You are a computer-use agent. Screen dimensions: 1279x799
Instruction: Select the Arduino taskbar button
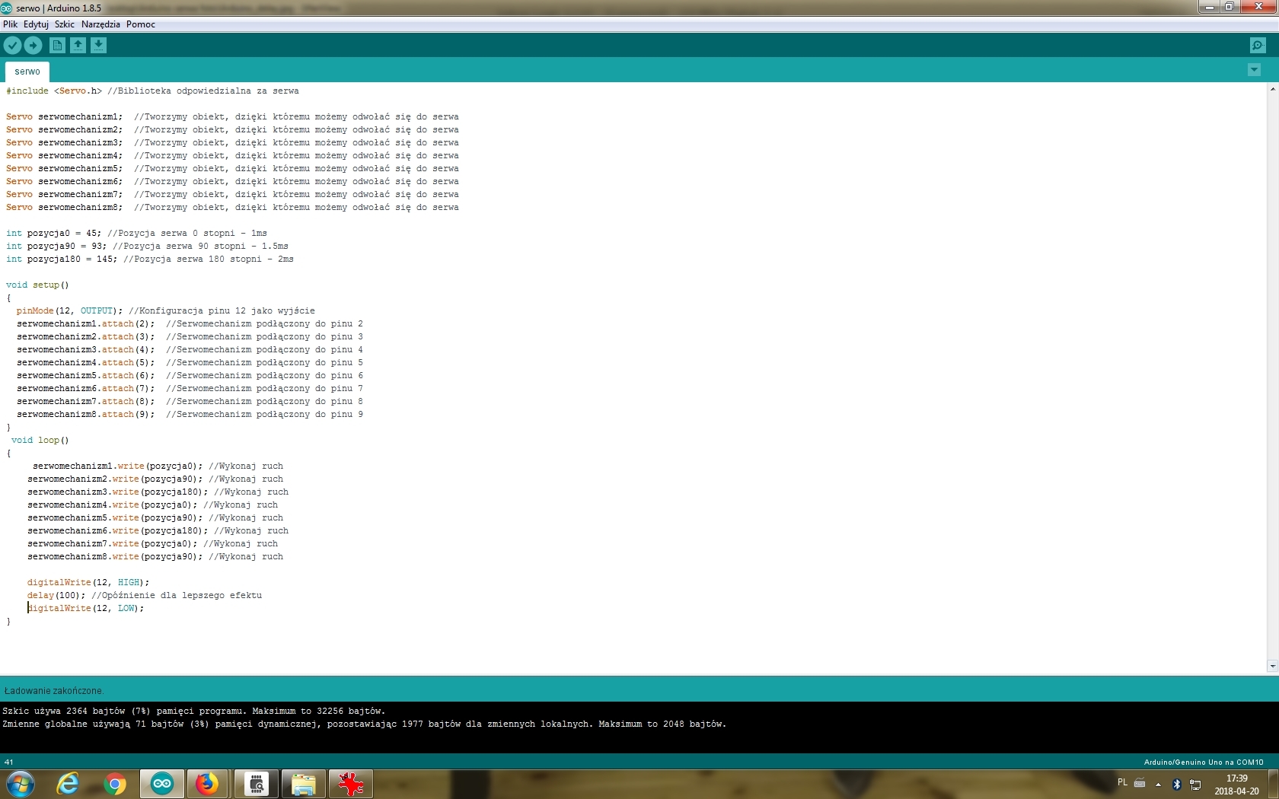coord(162,784)
